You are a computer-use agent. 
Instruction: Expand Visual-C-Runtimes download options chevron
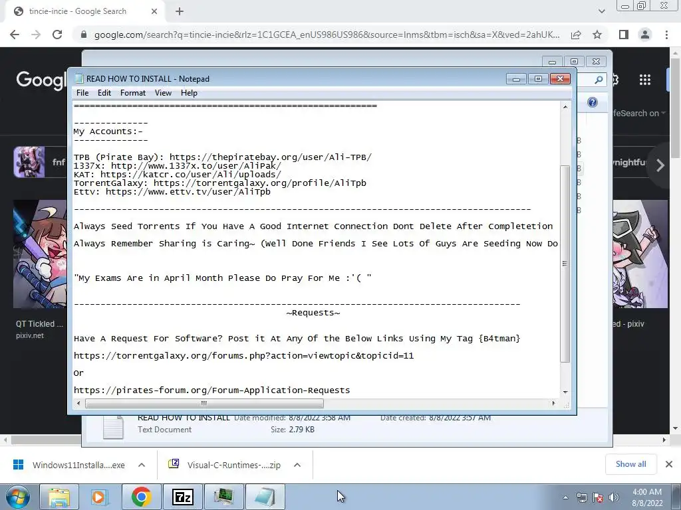pyautogui.click(x=297, y=465)
